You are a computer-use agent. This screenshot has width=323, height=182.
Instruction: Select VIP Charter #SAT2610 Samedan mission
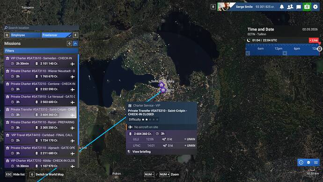(40, 61)
